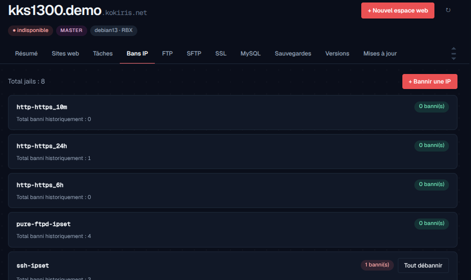Select the http-https_24h jail name
The width and height of the screenshot is (471, 280).
point(42,146)
